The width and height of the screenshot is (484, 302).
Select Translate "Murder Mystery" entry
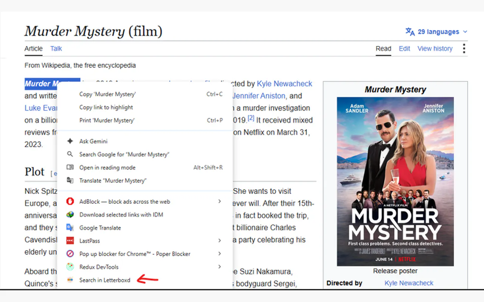coord(145,180)
